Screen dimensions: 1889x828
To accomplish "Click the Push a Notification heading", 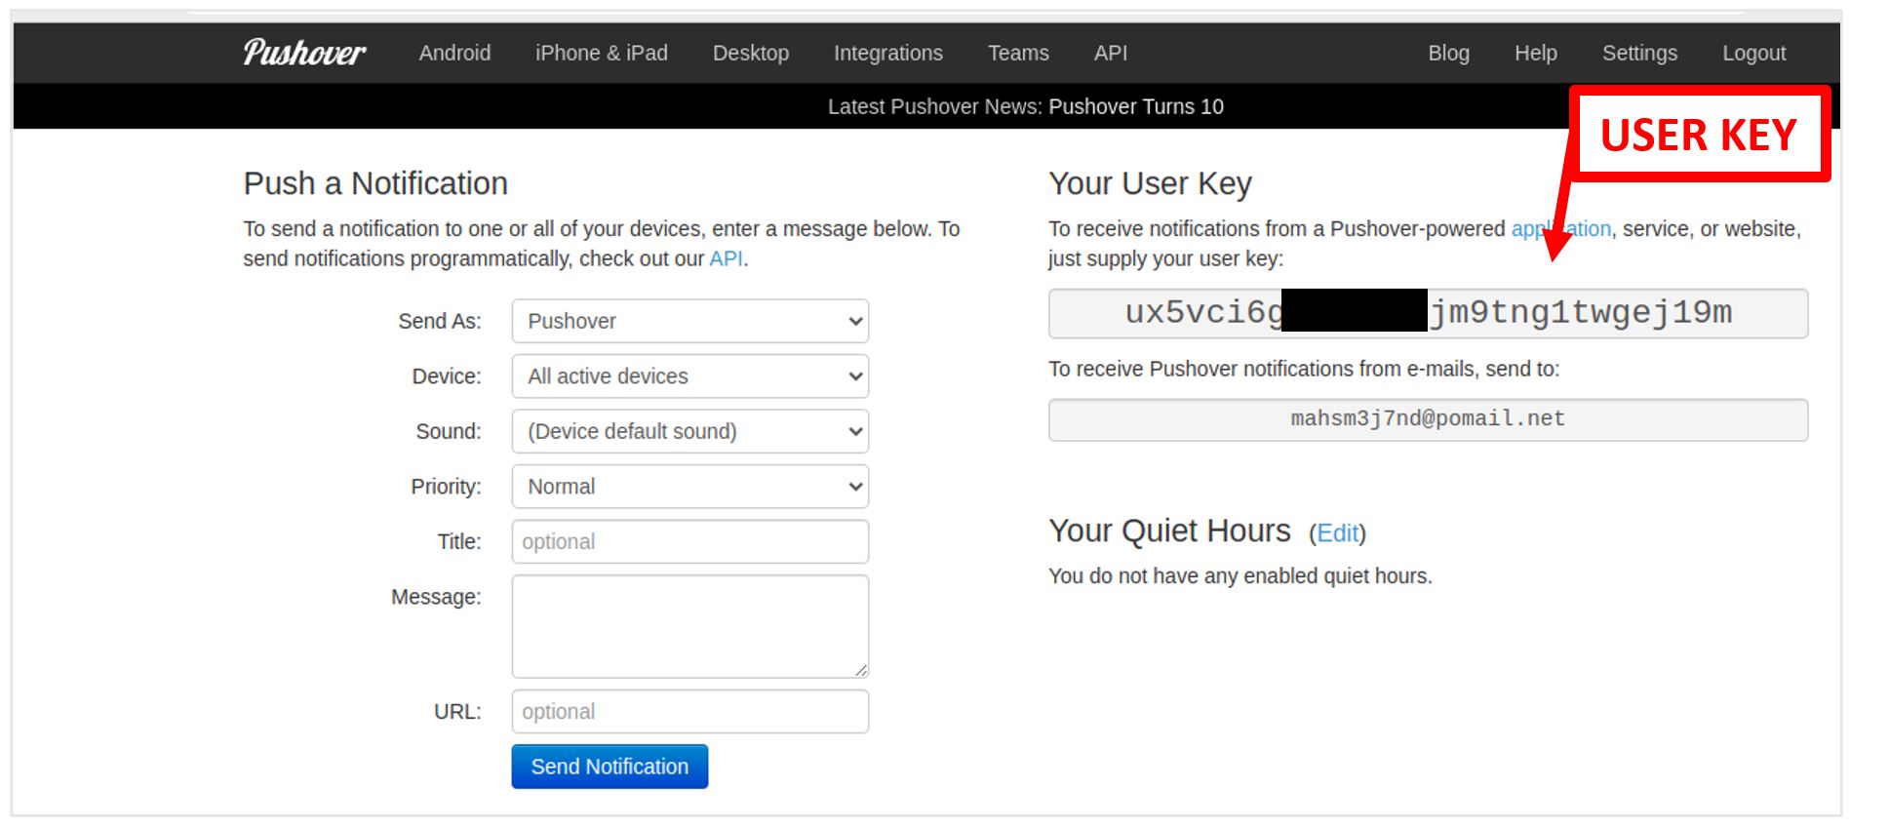I will point(375,183).
